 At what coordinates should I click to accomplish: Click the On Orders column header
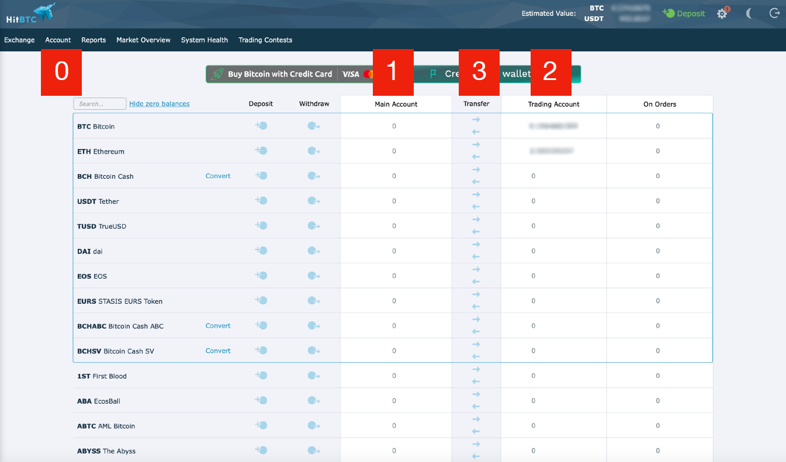point(660,105)
